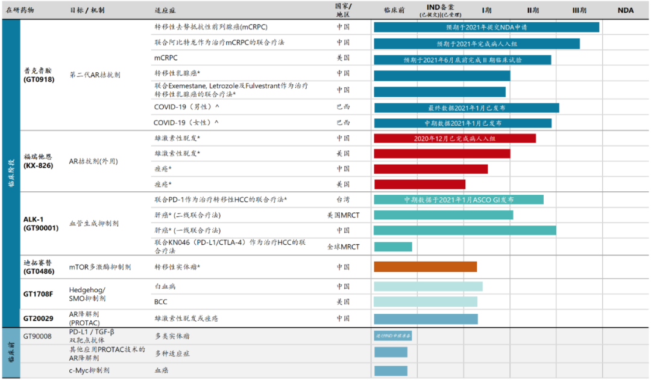651x380 pixels.
Task: Select the red bar 2020年12月已完成病人入组
Action: (454, 138)
